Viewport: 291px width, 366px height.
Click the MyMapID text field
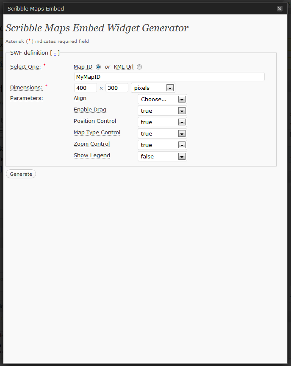click(x=169, y=77)
